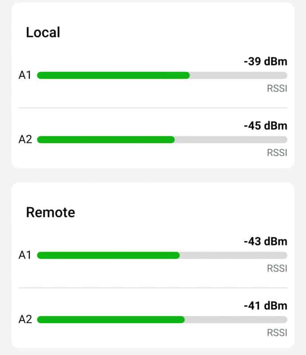This screenshot has height=355, width=306.
Task: Click RSSI label under Local A1 bar
Action: pyautogui.click(x=277, y=88)
